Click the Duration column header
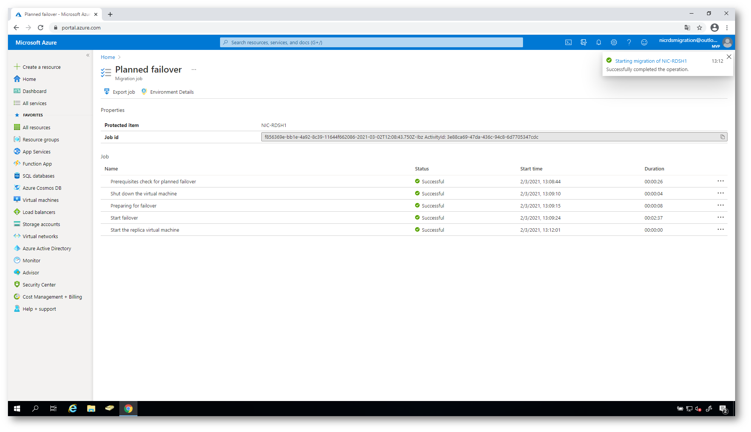751x432 pixels. click(x=654, y=169)
